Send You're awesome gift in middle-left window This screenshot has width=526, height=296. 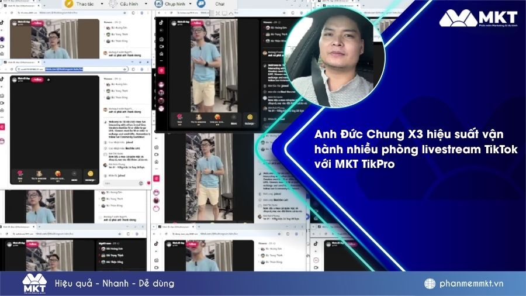coord(39,175)
